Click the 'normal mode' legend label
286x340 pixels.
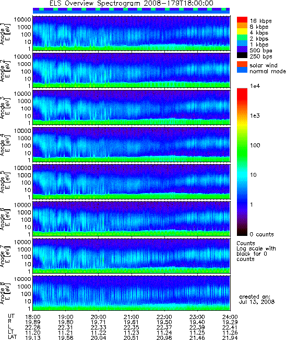click(267, 71)
